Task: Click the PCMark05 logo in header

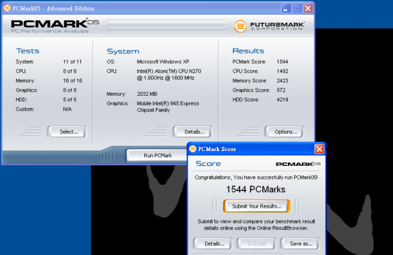Action: 55,26
